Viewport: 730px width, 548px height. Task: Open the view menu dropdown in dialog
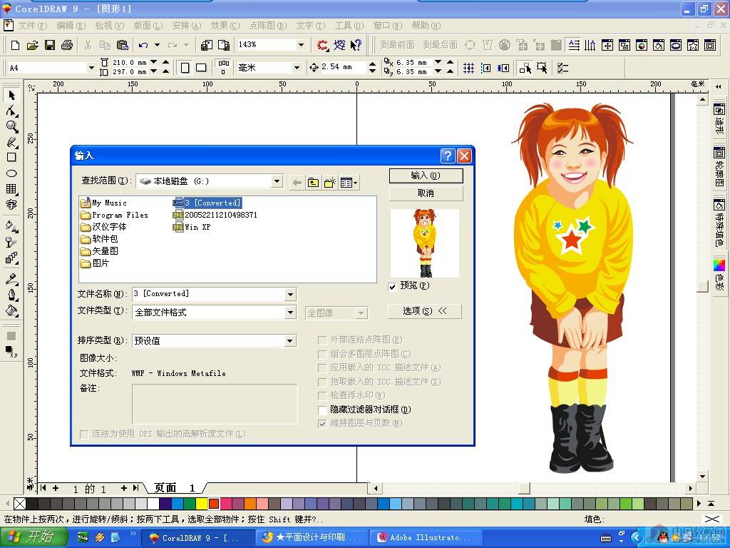[349, 183]
